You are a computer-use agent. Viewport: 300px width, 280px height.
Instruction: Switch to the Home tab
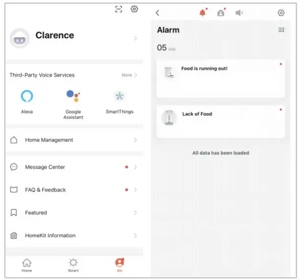(27, 265)
